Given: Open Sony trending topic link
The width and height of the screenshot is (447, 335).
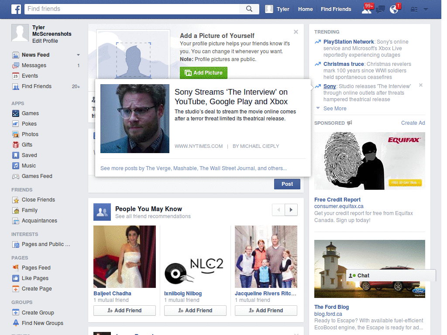Looking at the screenshot, I should tap(330, 86).
